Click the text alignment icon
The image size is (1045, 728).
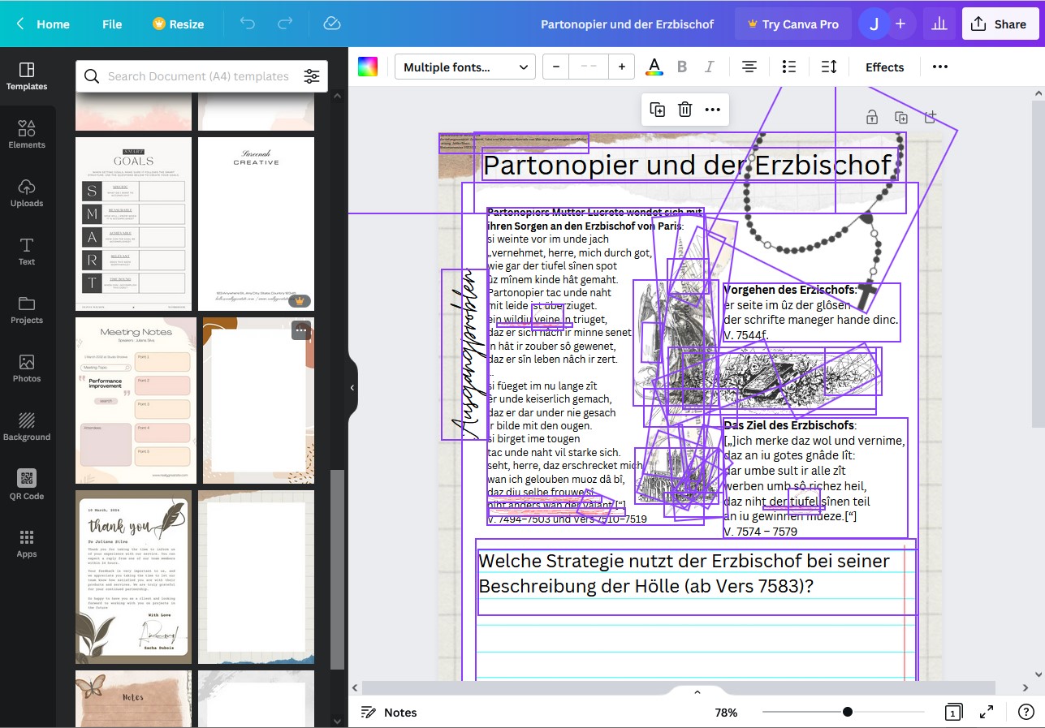pos(749,67)
